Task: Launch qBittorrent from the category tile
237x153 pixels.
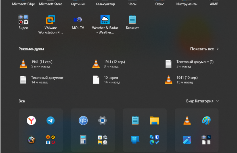Action: tap(83, 120)
